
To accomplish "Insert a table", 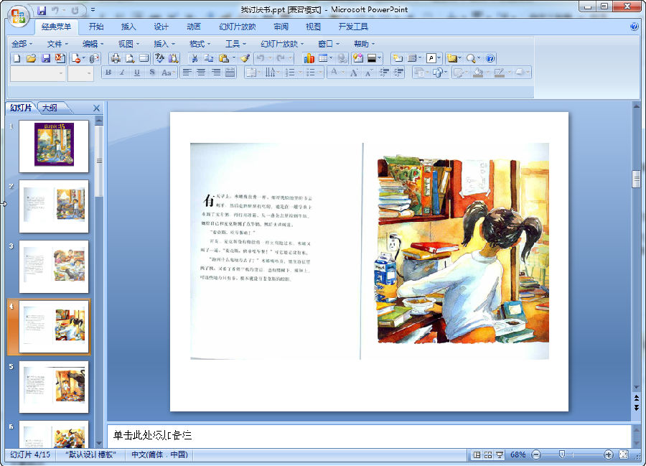I will pyautogui.click(x=323, y=58).
